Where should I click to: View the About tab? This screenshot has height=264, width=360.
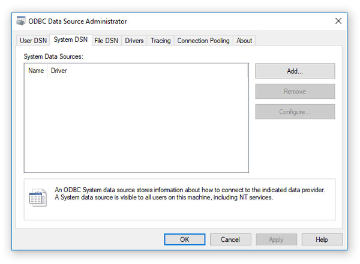(x=244, y=41)
